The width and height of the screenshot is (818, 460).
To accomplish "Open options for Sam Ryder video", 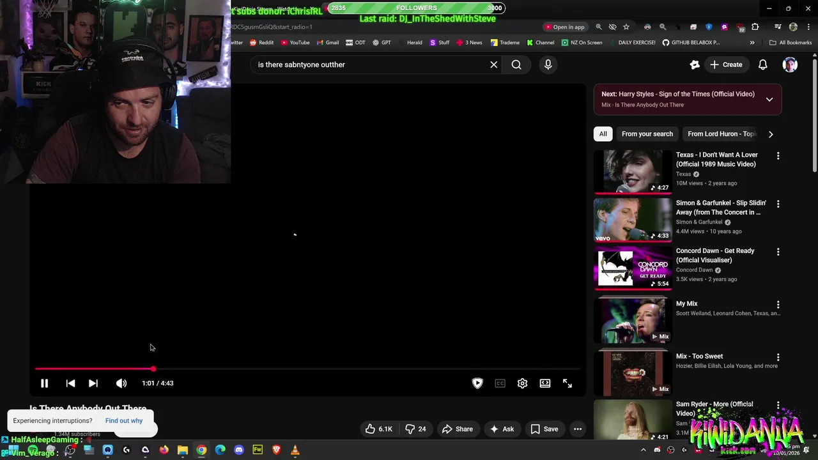I will 778,405.
